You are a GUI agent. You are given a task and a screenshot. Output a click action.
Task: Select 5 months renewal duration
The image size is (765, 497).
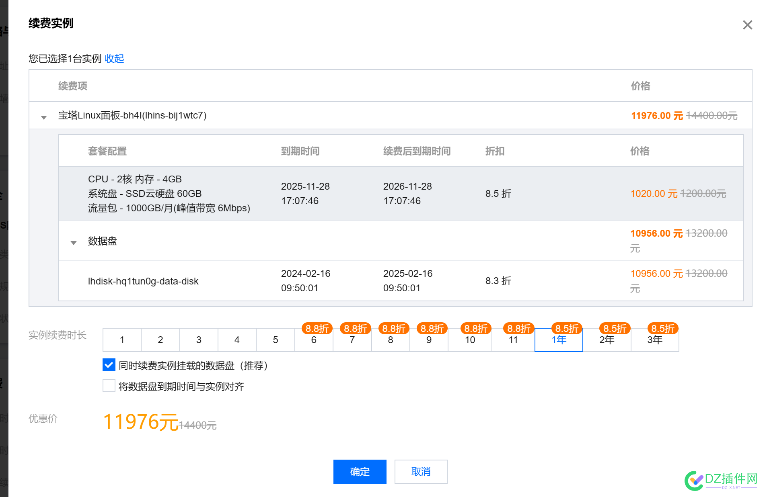click(x=276, y=340)
